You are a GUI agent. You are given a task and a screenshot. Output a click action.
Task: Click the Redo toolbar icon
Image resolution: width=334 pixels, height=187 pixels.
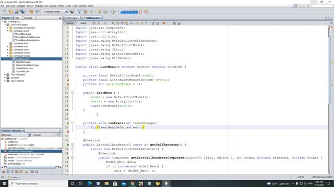point(37,11)
